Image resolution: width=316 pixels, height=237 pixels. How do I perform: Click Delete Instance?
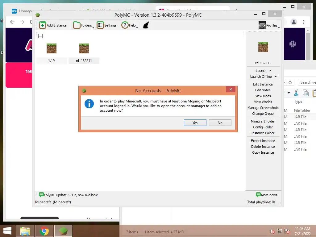[263, 147]
